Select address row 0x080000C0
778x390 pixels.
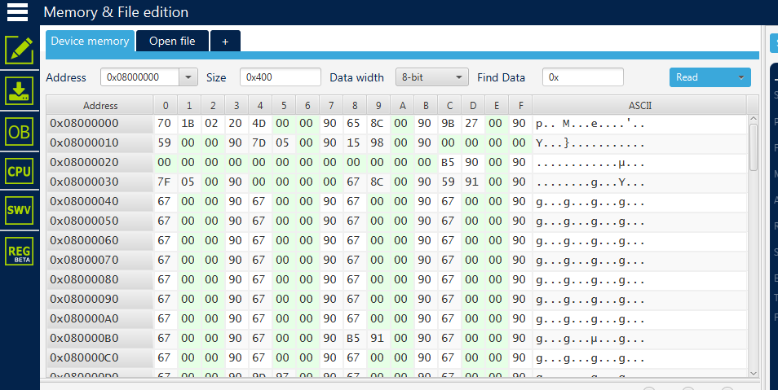tap(100, 357)
